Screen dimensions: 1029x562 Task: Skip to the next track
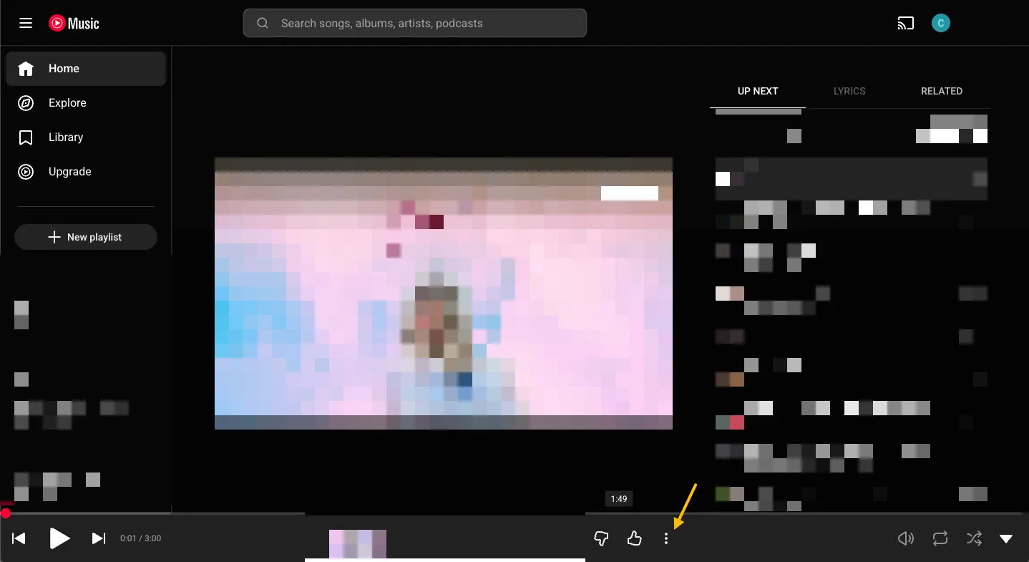pyautogui.click(x=99, y=538)
